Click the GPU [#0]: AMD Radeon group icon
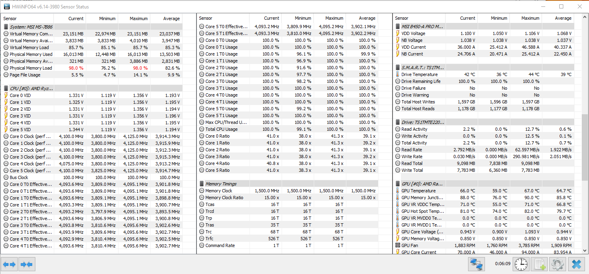Viewport: 589px width, 274px height. point(398,184)
